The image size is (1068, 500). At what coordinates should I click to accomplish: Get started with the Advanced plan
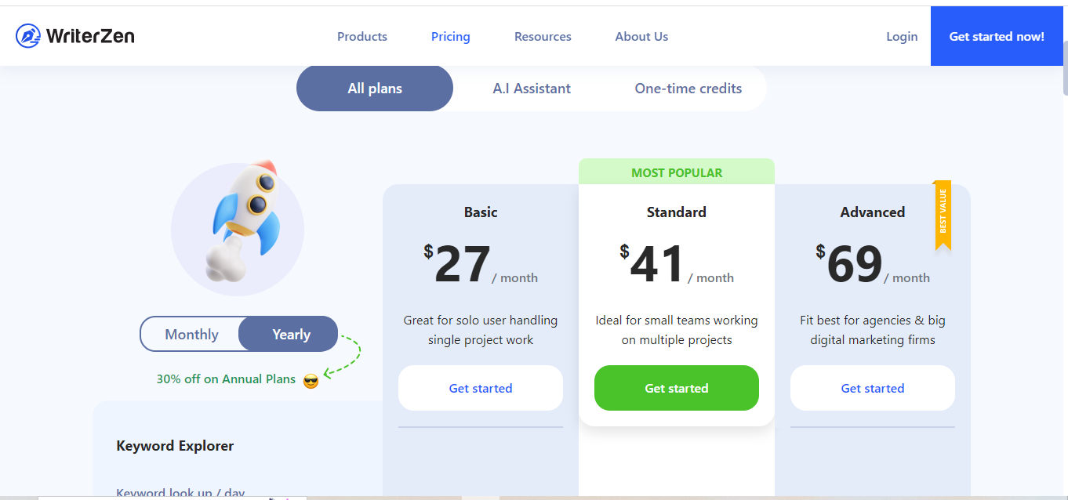(x=873, y=388)
